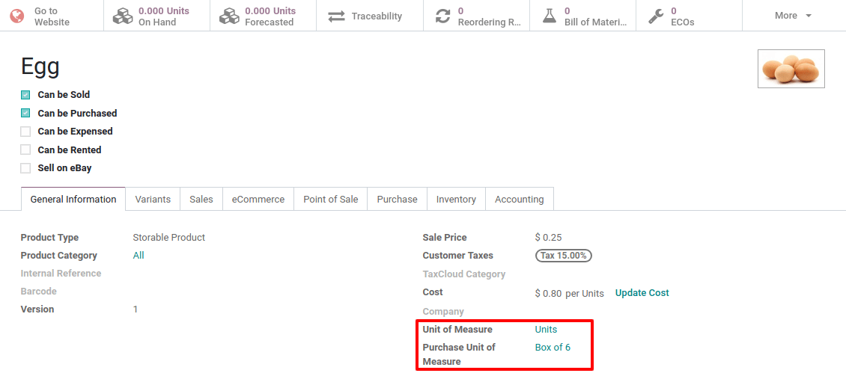This screenshot has height=379, width=846.
Task: Tick the Sell on eBay checkbox
Action: (x=25, y=168)
